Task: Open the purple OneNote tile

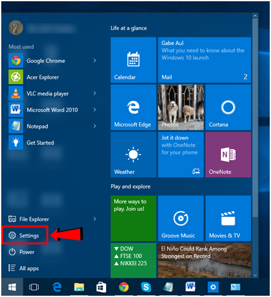Action: [x=228, y=155]
